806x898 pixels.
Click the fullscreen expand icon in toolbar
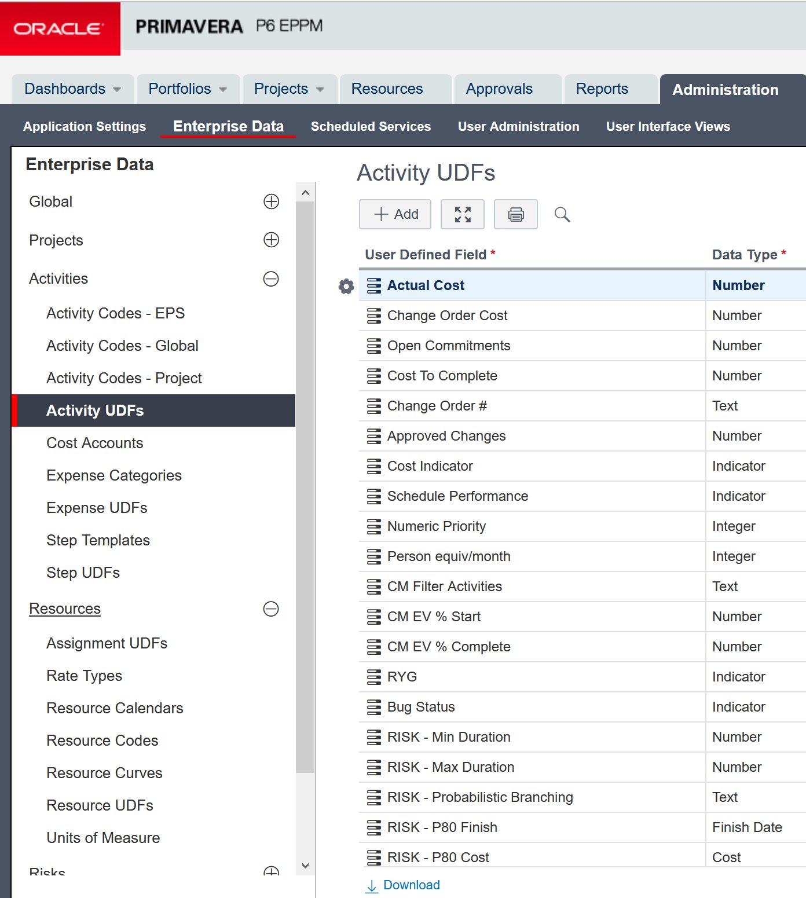click(462, 214)
